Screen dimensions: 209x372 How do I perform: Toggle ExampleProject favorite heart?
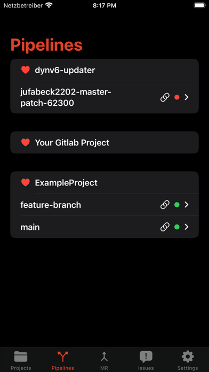(x=26, y=182)
